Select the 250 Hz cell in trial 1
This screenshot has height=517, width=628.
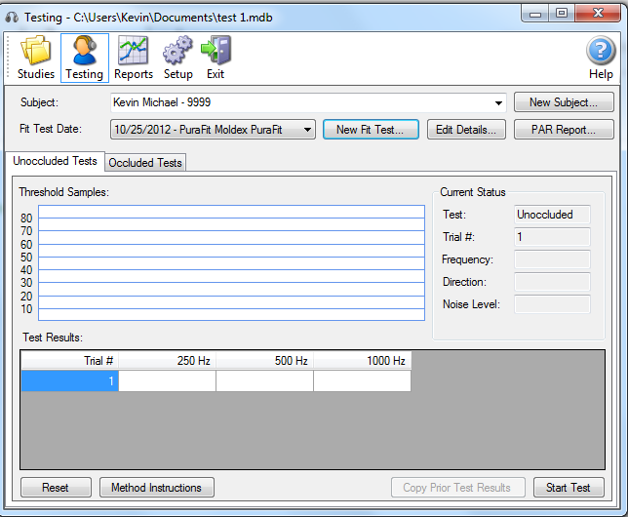(x=167, y=381)
